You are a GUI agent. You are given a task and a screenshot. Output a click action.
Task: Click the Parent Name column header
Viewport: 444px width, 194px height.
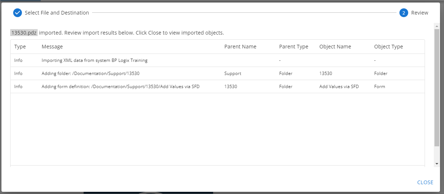click(x=240, y=47)
